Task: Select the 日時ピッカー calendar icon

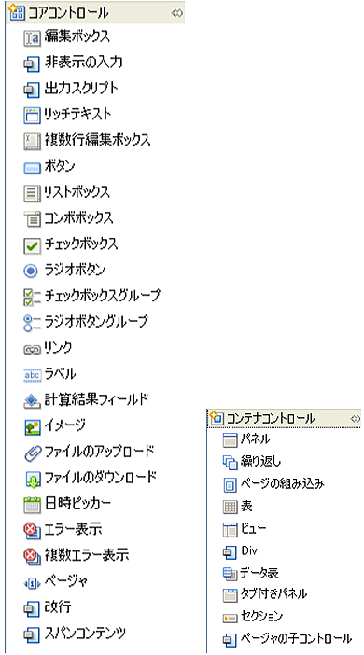Action: point(32,505)
